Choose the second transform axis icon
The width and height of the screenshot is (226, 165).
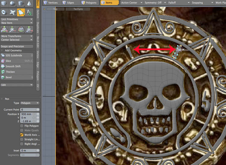(12, 29)
